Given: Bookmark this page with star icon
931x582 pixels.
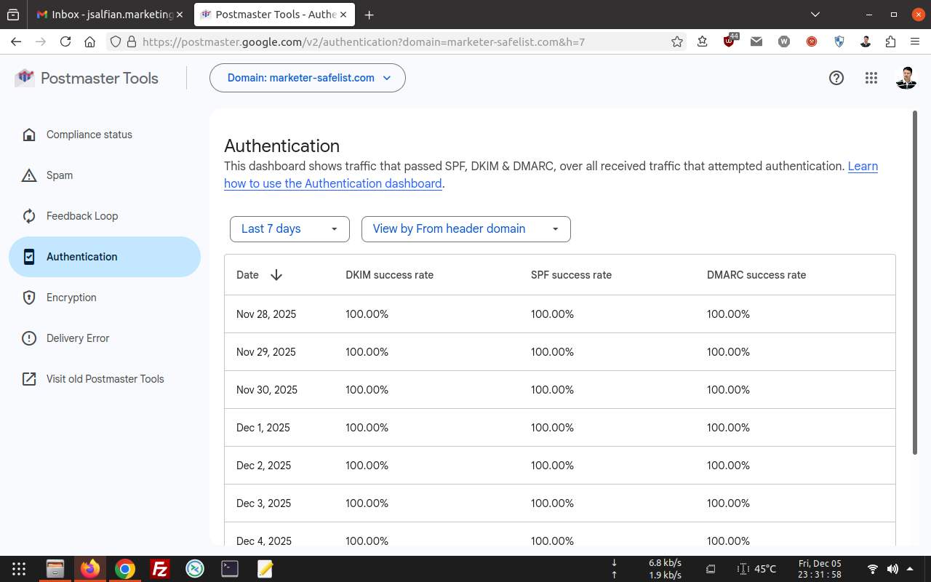Looking at the screenshot, I should [677, 42].
